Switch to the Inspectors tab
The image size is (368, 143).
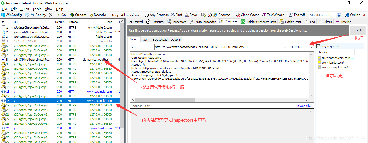click(177, 22)
